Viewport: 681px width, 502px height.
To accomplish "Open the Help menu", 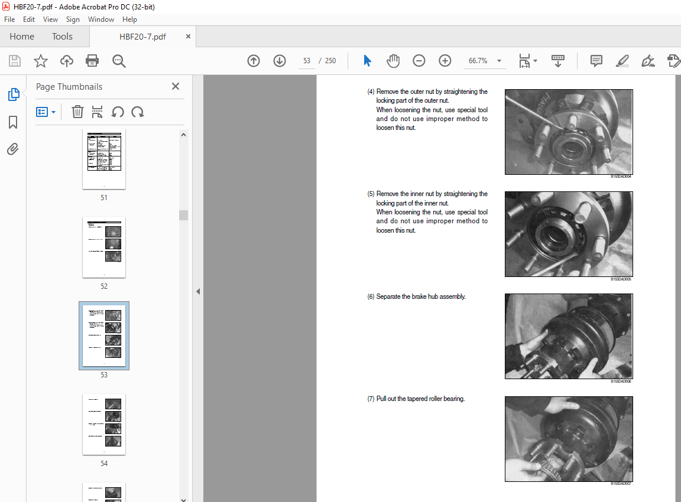I will click(129, 19).
